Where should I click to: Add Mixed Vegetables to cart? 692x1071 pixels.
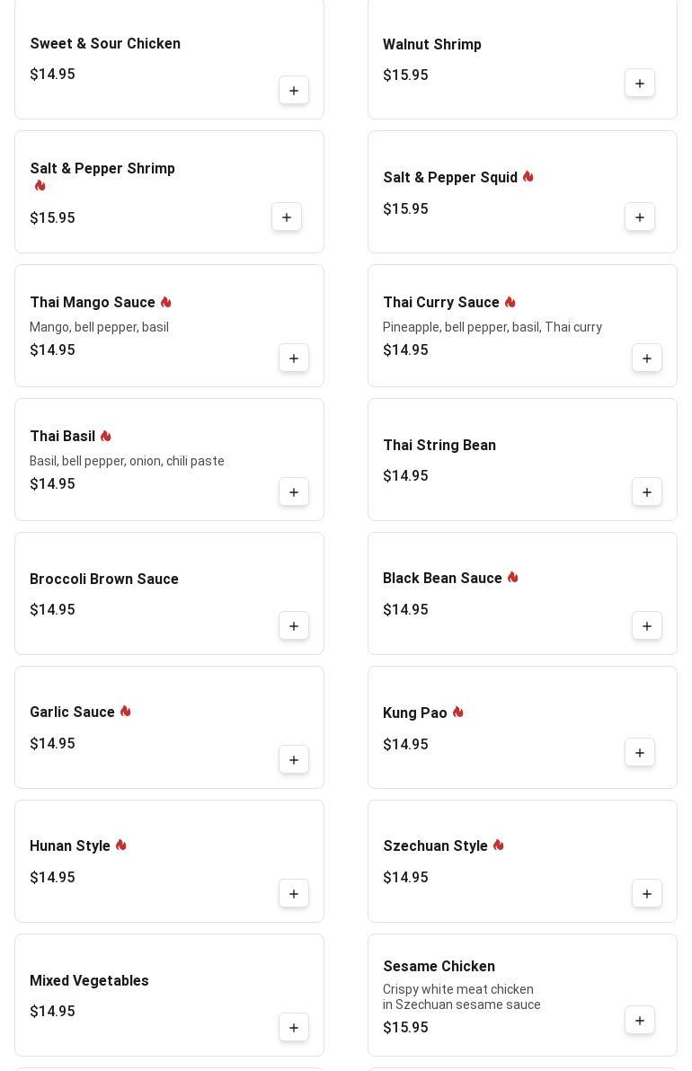[294, 1028]
